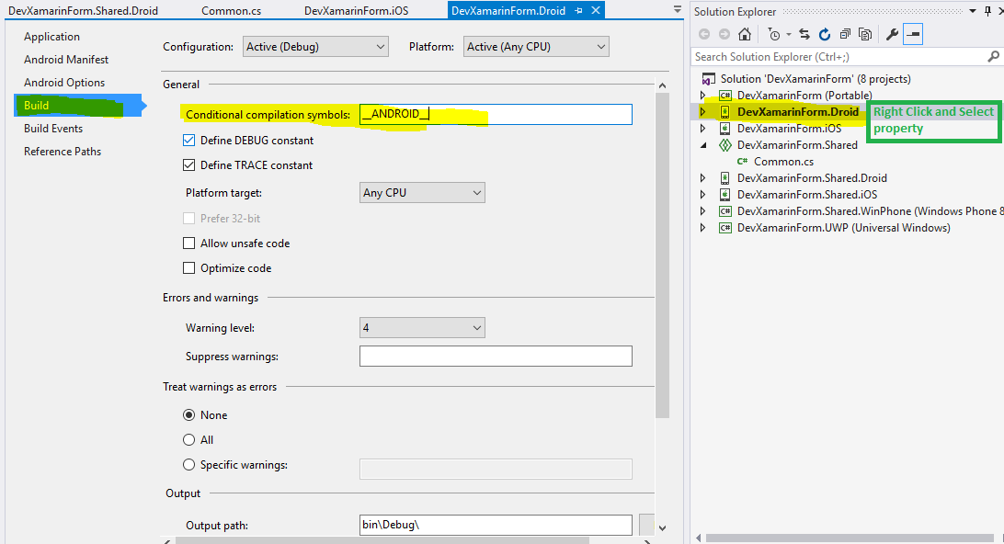
Task: Expand the DevXamarinForm.Droid project node
Action: click(x=703, y=112)
